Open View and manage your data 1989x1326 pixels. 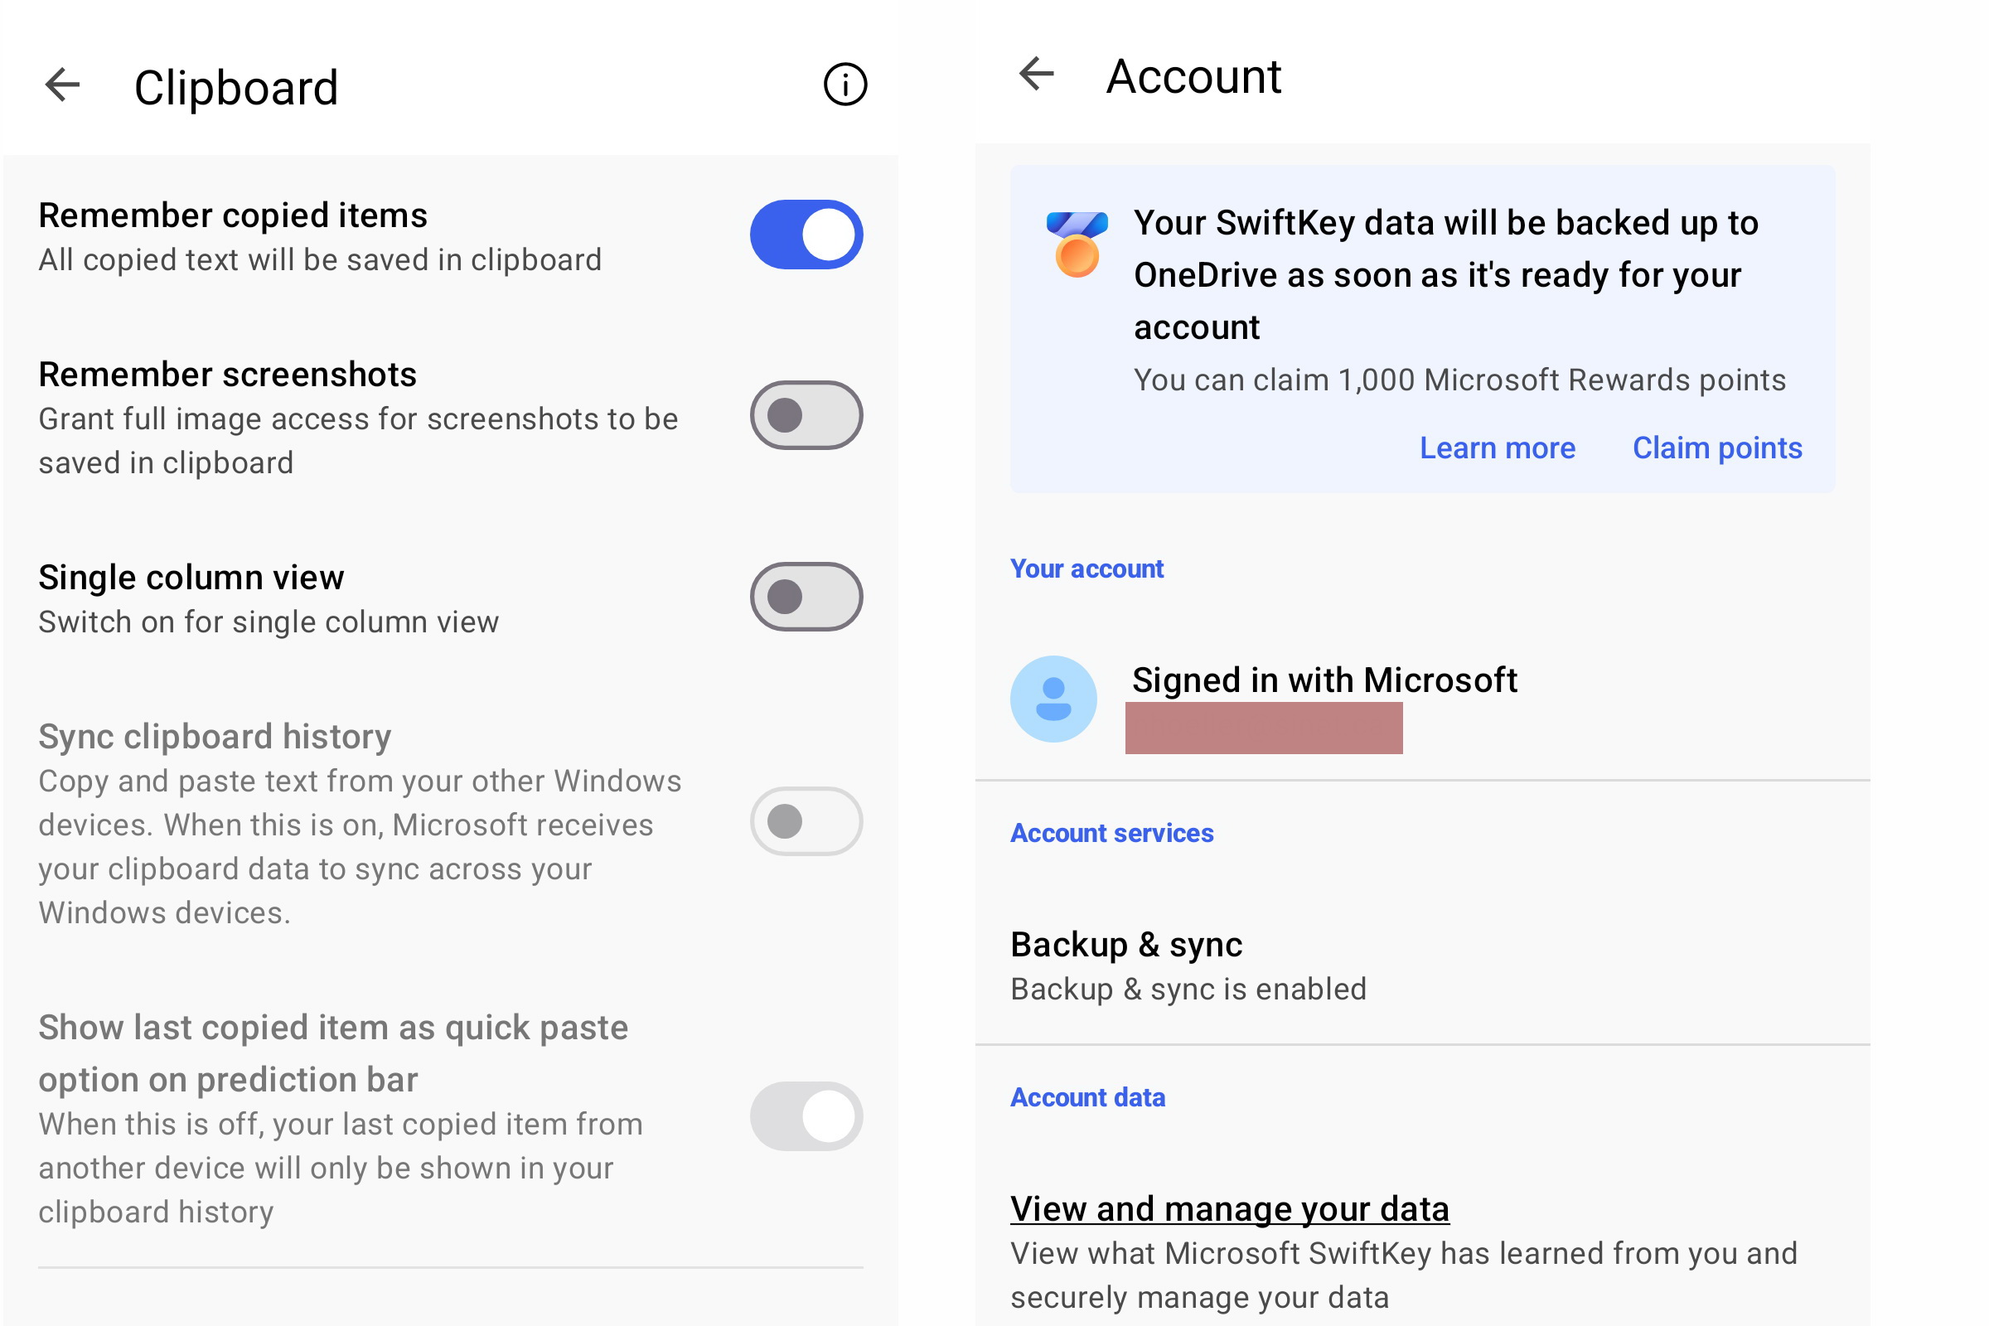click(x=1229, y=1209)
